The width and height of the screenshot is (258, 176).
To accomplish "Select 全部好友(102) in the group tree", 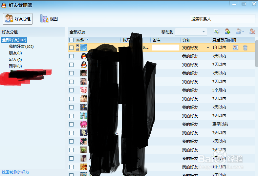I will pyautogui.click(x=14, y=40).
